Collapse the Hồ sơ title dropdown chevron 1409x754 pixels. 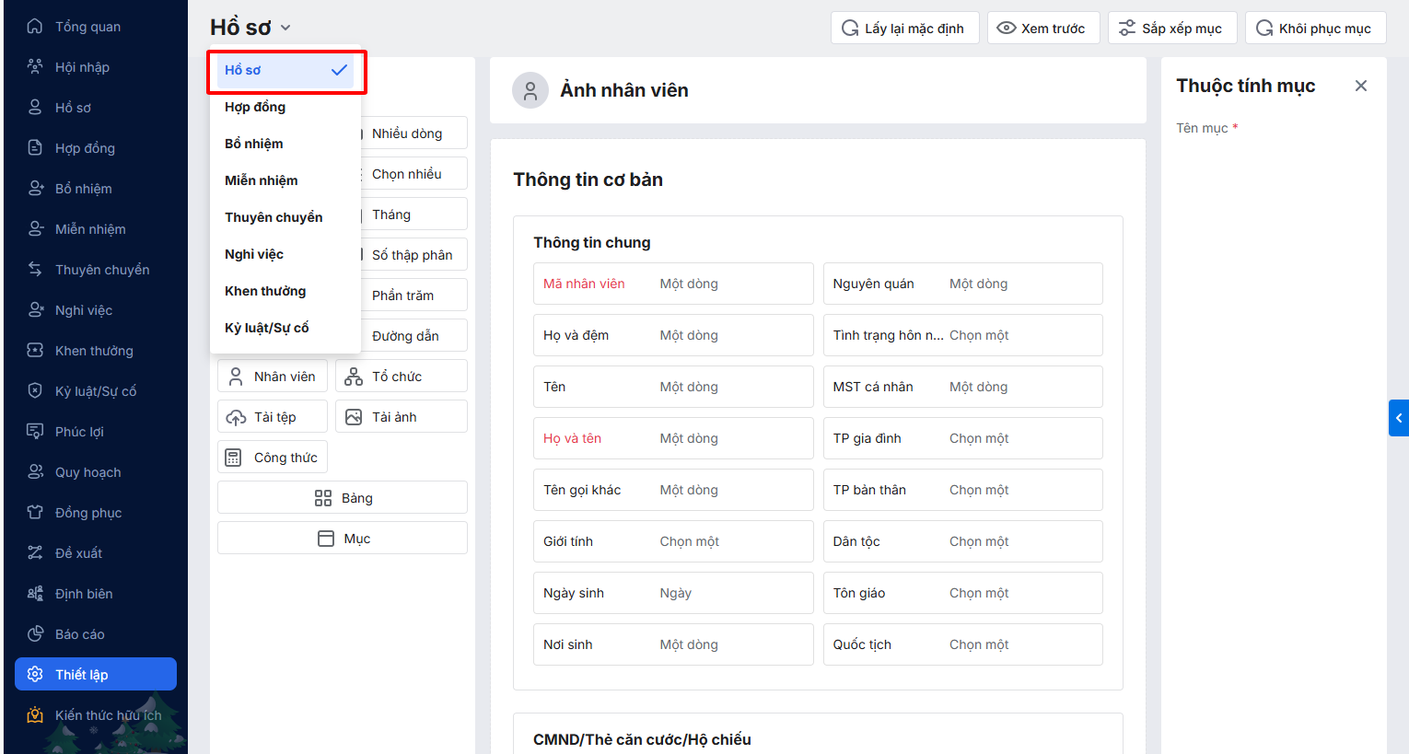pos(285,28)
